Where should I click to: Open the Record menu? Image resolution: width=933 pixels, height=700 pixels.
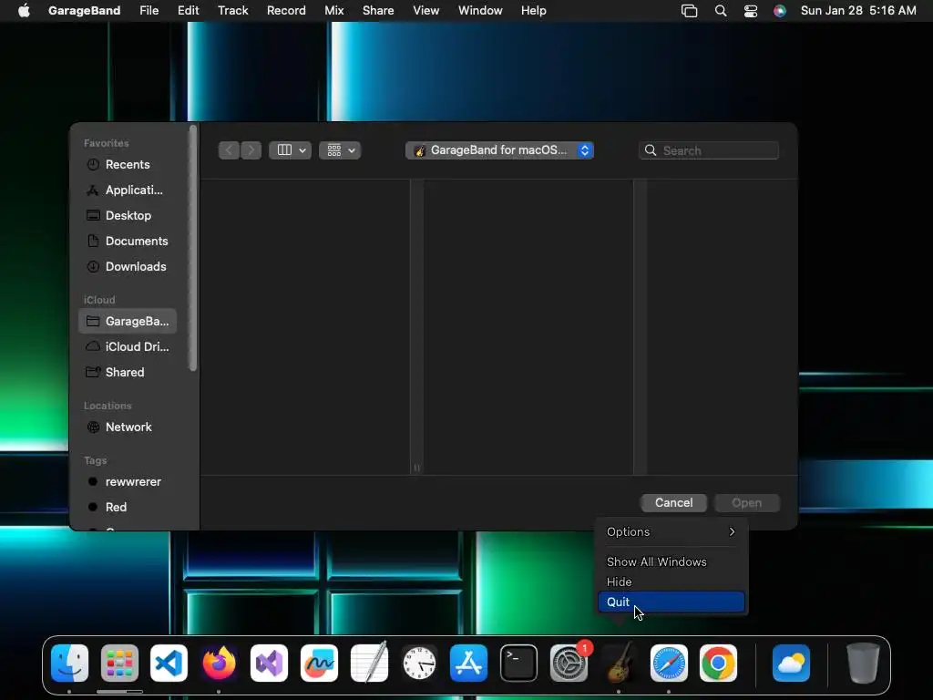[286, 11]
